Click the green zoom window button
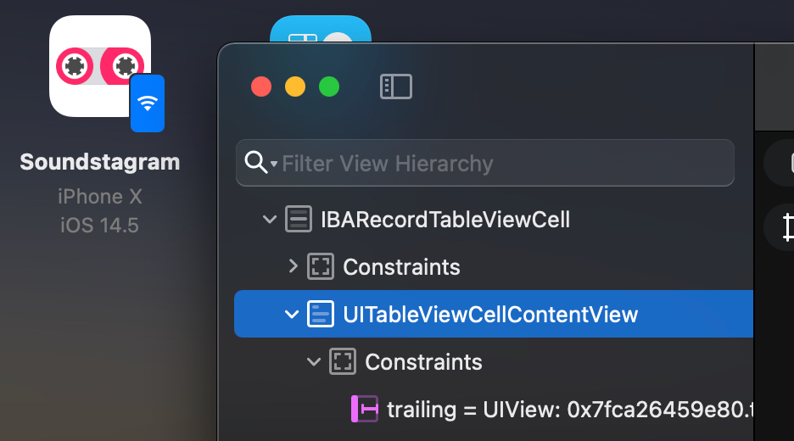This screenshot has width=794, height=441. point(329,87)
